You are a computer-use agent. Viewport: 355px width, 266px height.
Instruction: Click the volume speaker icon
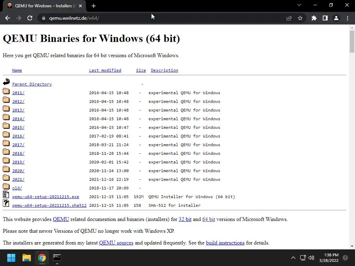coord(312,258)
